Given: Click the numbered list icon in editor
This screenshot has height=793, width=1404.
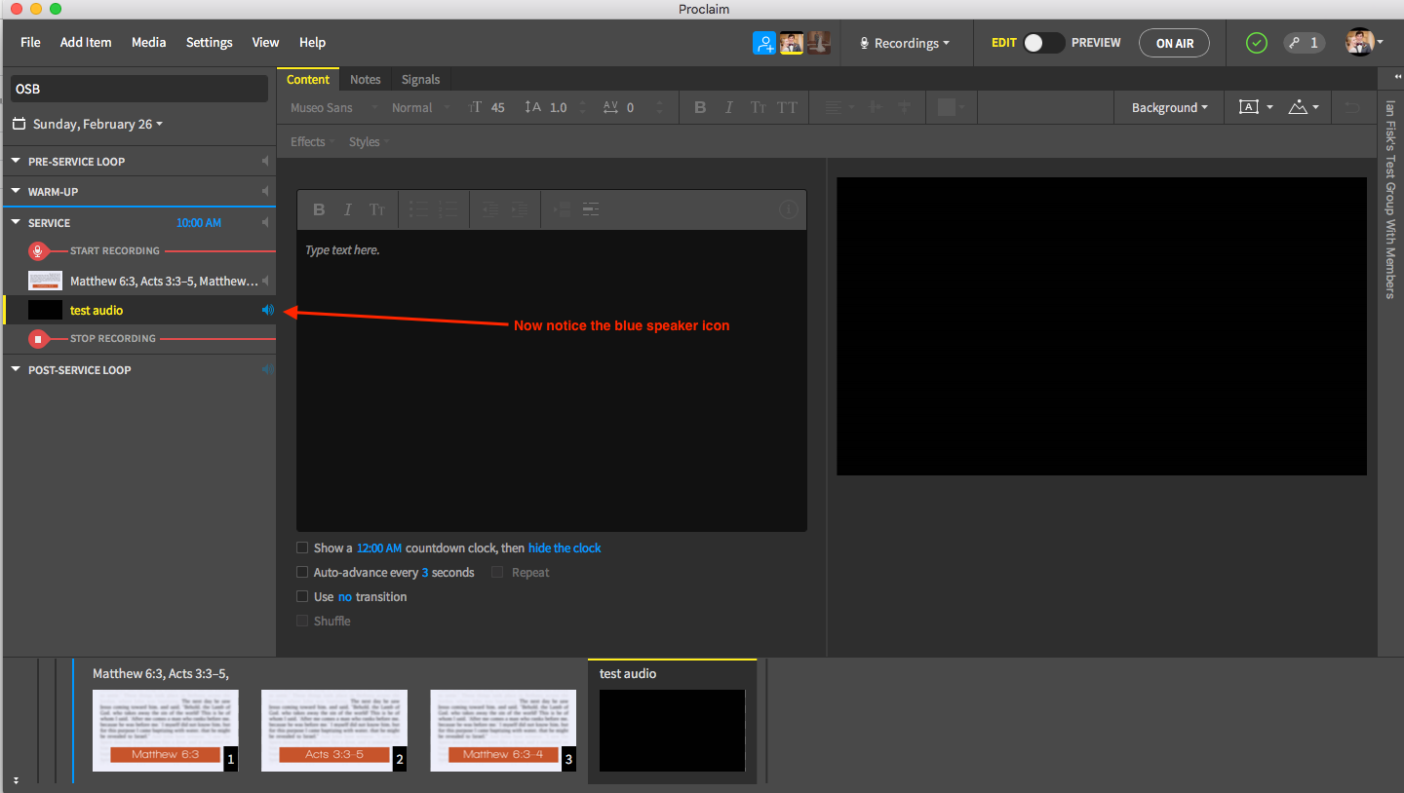Looking at the screenshot, I should point(448,209).
